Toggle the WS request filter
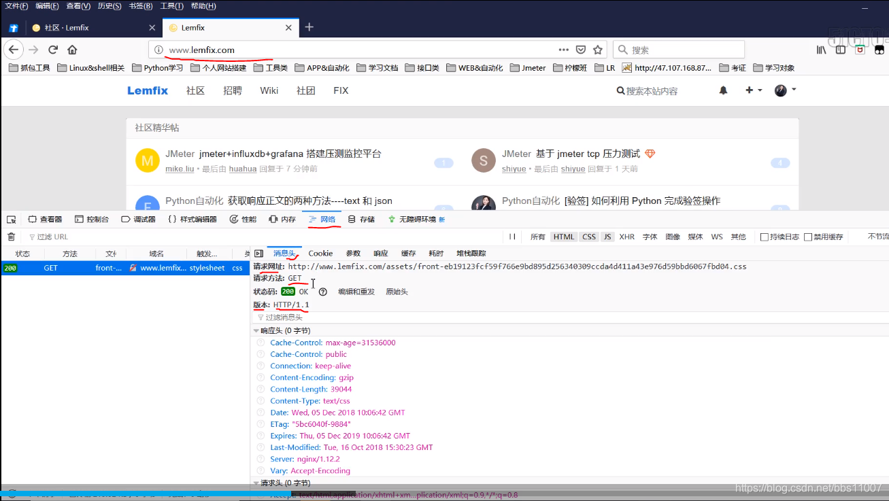The width and height of the screenshot is (889, 501). (717, 237)
